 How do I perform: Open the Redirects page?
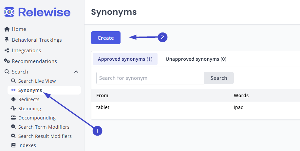(29, 99)
